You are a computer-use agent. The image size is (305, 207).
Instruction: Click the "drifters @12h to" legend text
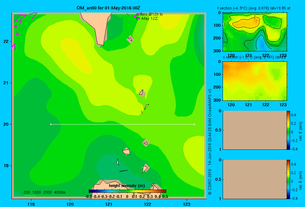(149, 14)
